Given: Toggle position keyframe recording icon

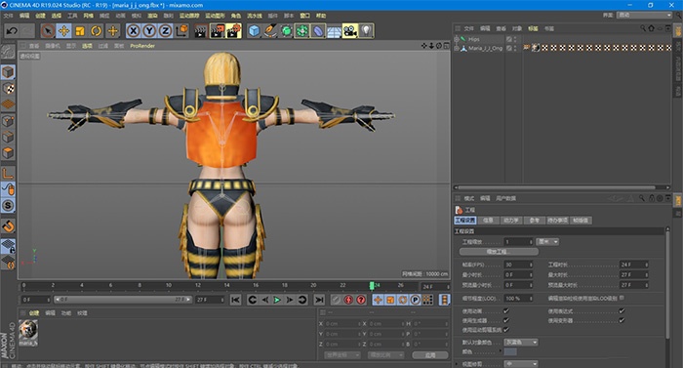Looking at the screenshot, I should click(x=378, y=300).
